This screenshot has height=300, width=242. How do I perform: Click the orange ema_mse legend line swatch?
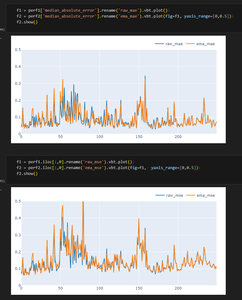[x=191, y=195]
